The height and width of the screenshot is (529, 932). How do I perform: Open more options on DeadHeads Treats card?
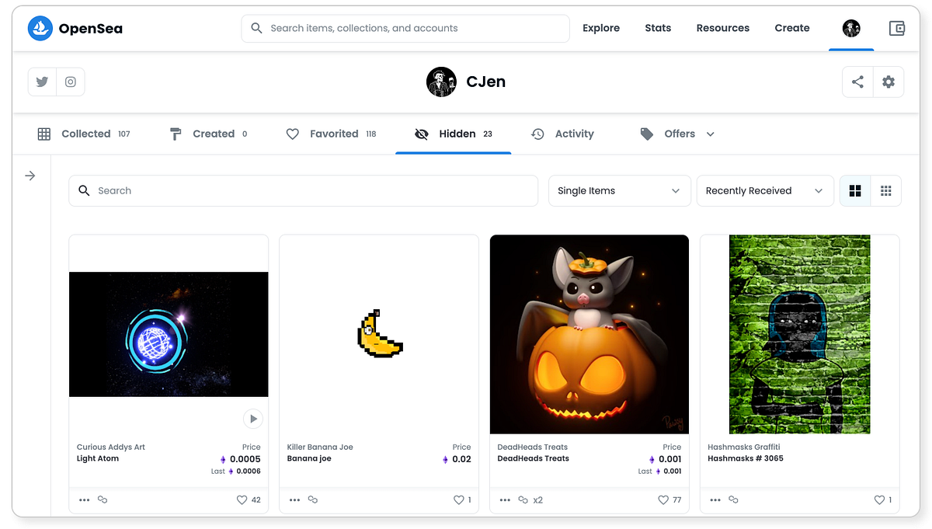point(505,500)
